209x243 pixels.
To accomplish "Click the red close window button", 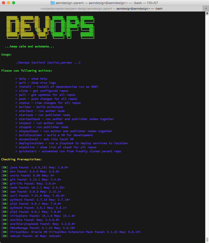I will click(4, 3).
